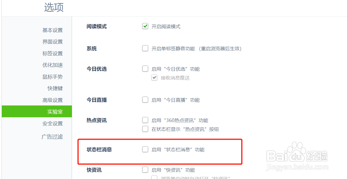Image resolution: width=347 pixels, height=179 pixels.
Task: Switch to the 快捷键 section
Action: click(x=55, y=88)
